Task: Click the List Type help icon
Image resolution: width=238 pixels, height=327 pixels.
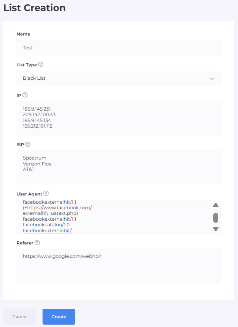Action: [x=41, y=64]
